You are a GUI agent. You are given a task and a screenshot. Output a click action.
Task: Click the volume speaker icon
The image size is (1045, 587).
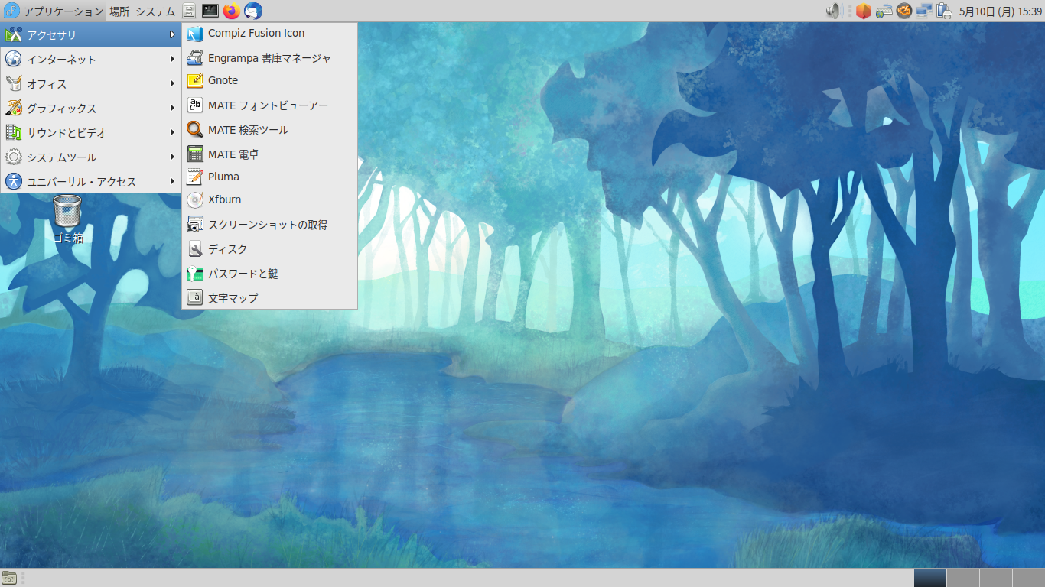(x=834, y=11)
